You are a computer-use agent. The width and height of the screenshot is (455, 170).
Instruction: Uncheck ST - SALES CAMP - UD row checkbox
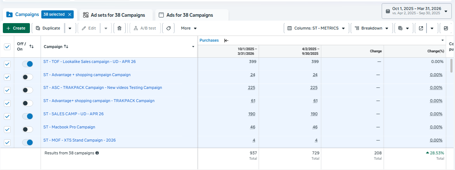[7, 116]
